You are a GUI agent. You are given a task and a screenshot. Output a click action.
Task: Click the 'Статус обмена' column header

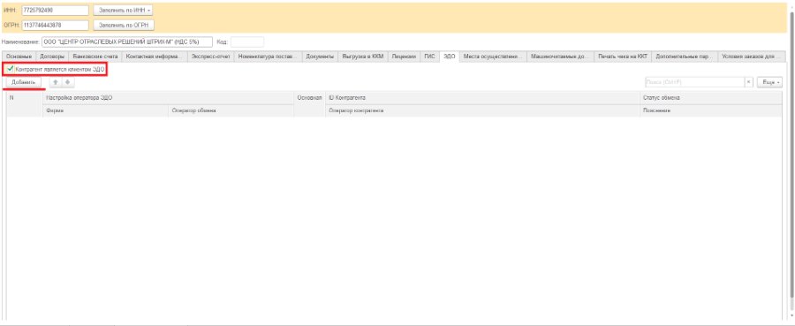(x=710, y=97)
